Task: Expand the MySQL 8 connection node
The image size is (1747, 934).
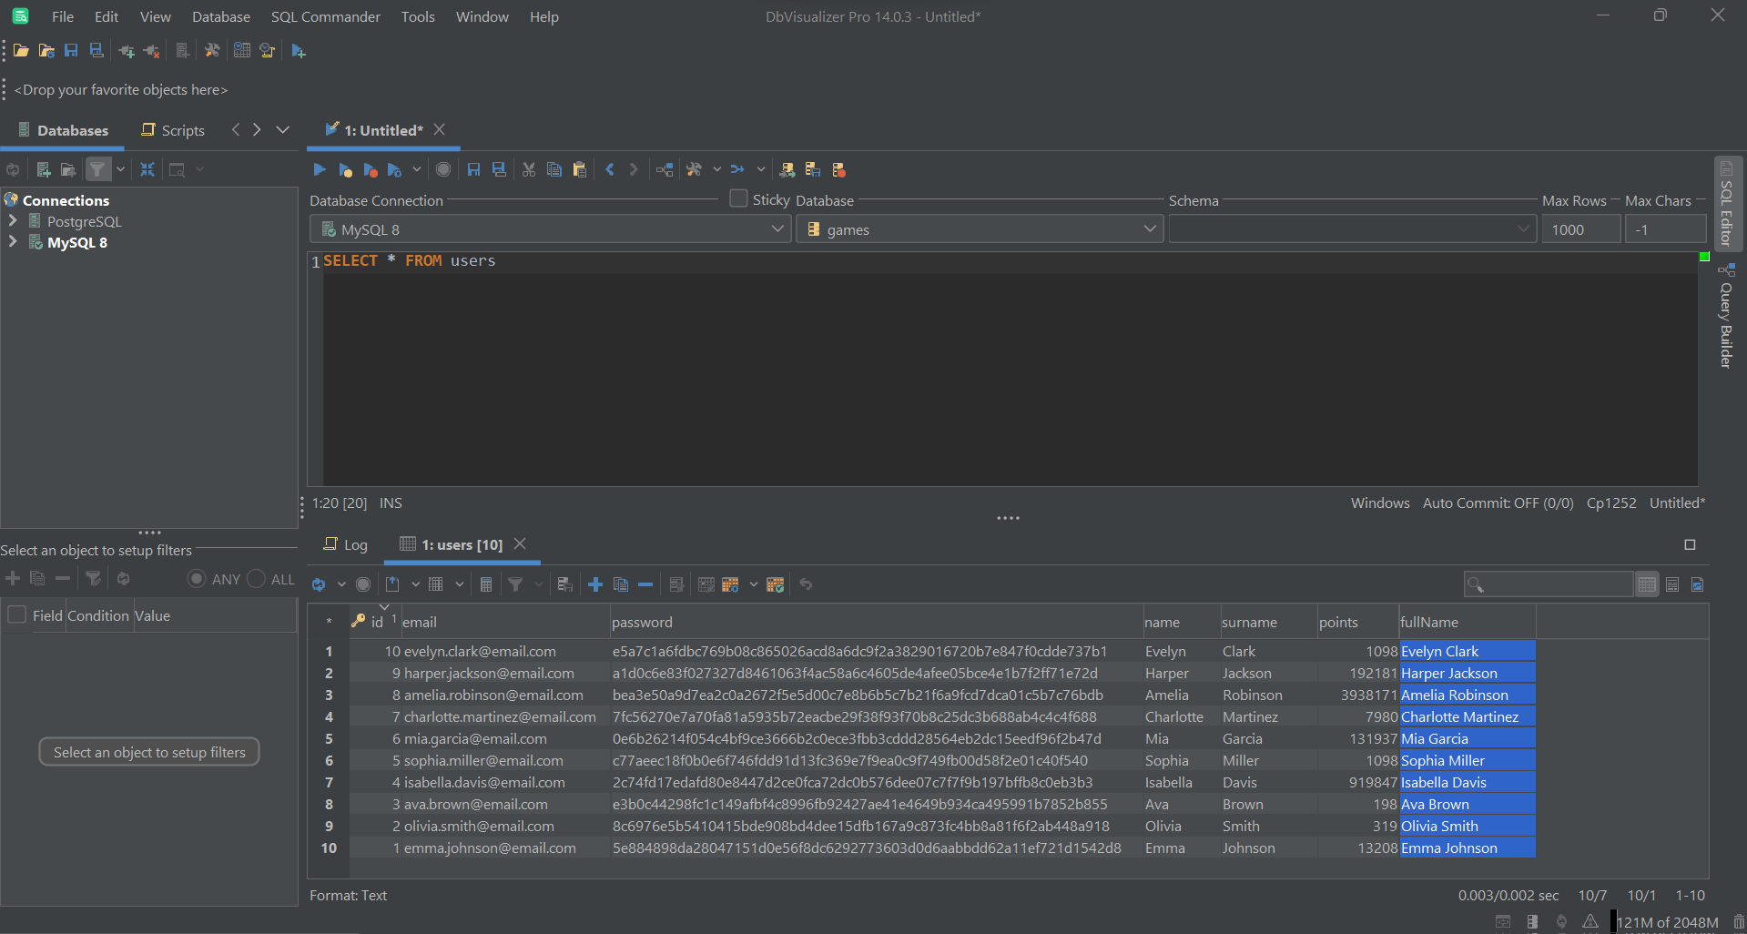Action: click(x=13, y=242)
